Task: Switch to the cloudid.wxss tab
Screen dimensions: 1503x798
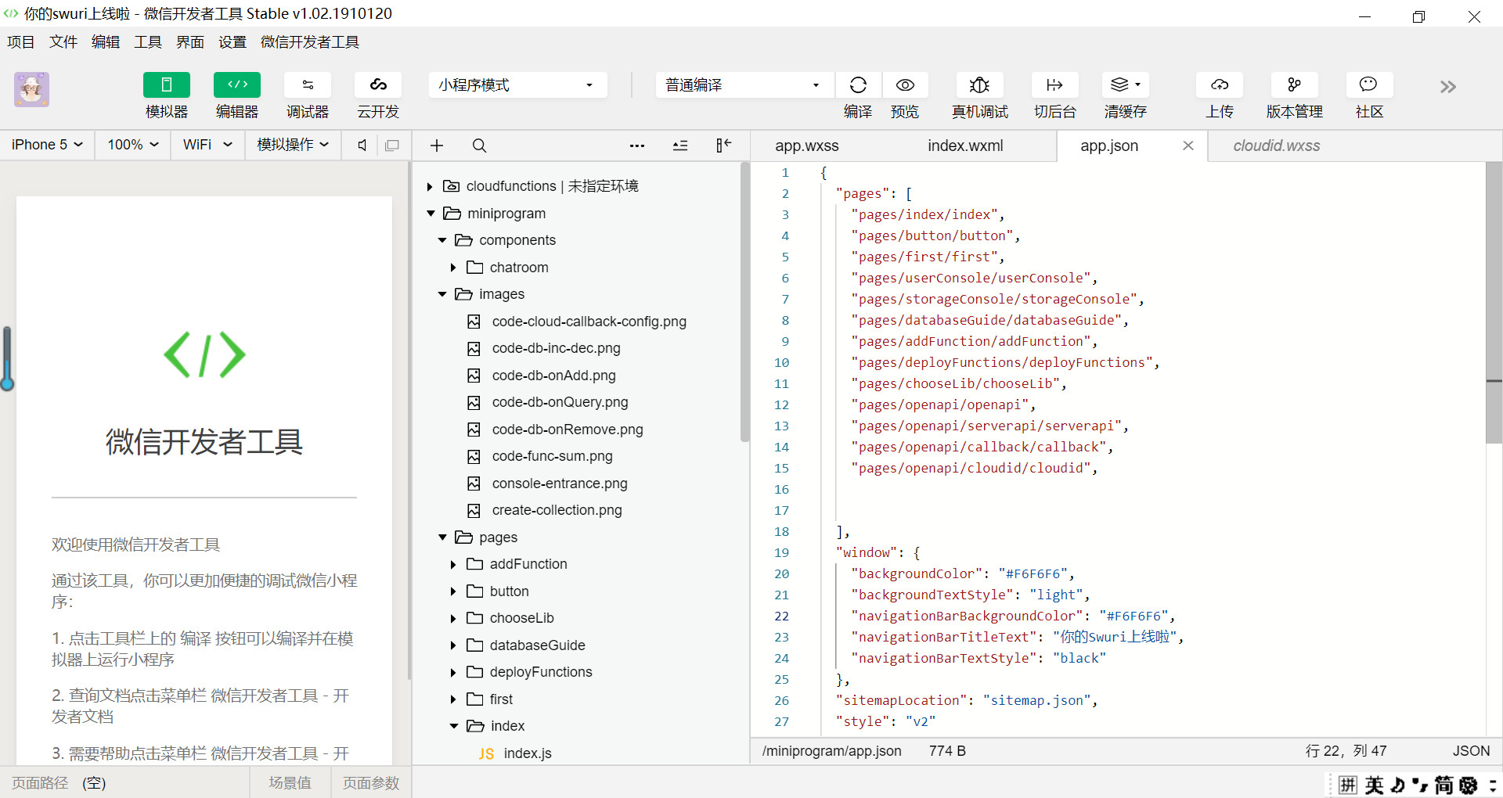Action: (1277, 146)
